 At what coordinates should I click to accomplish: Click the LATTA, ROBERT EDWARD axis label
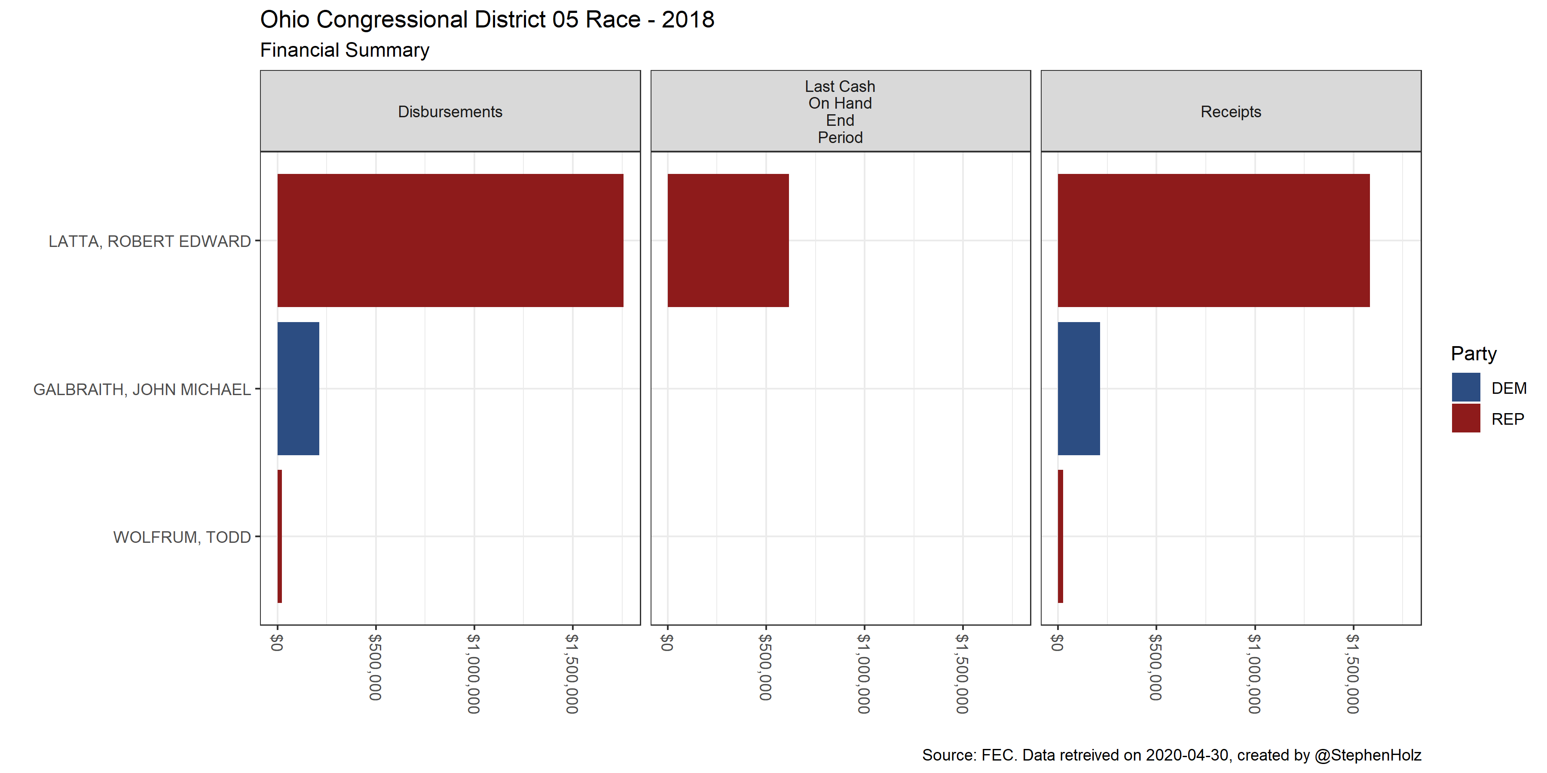click(150, 241)
